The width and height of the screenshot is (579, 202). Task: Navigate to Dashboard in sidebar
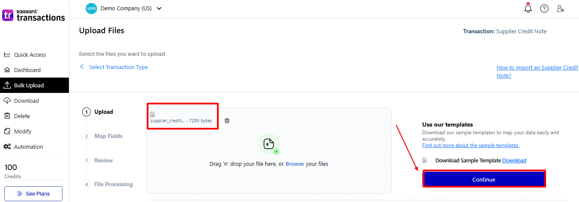click(27, 70)
